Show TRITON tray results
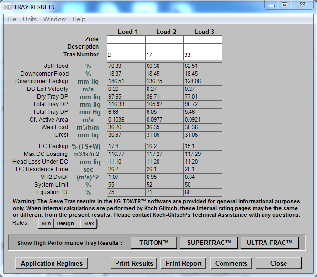 coord(154,243)
